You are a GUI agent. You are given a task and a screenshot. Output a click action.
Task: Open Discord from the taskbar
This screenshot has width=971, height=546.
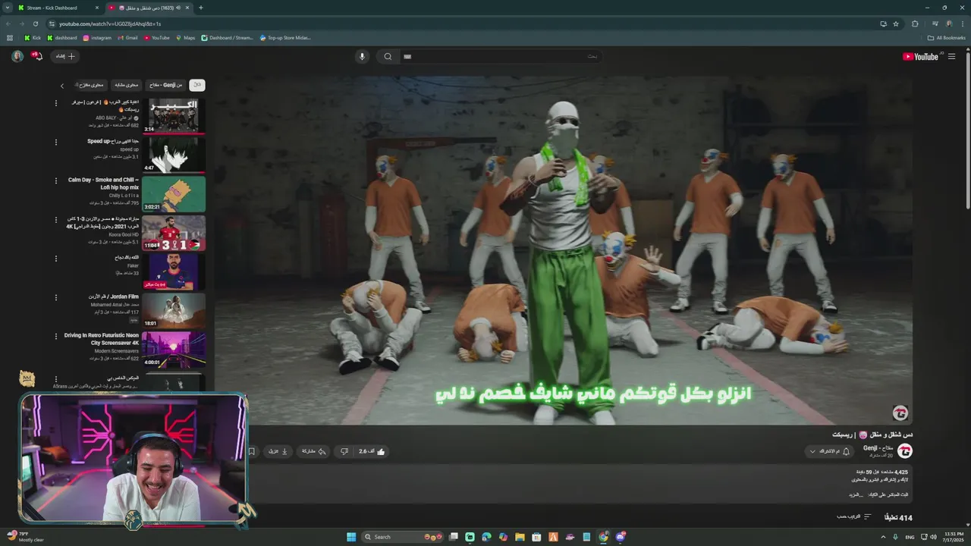click(621, 537)
